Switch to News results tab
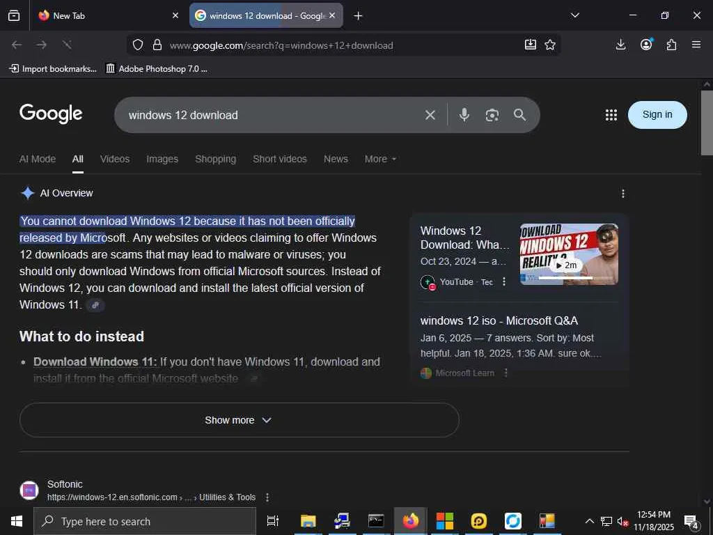This screenshot has height=535, width=713. tap(336, 160)
